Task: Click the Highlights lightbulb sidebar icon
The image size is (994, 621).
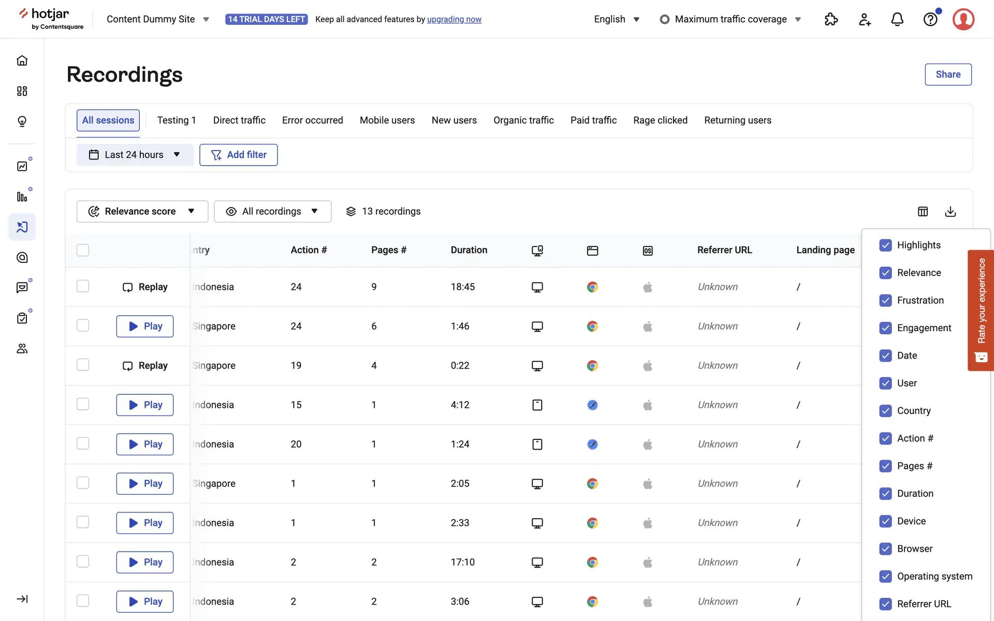Action: pos(22,122)
